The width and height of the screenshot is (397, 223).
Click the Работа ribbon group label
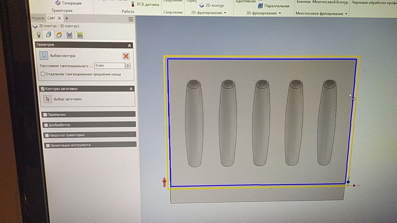pos(128,11)
